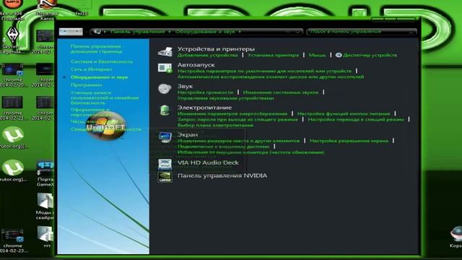Open the Звук heading
This screenshot has width=462, height=260.
point(185,87)
